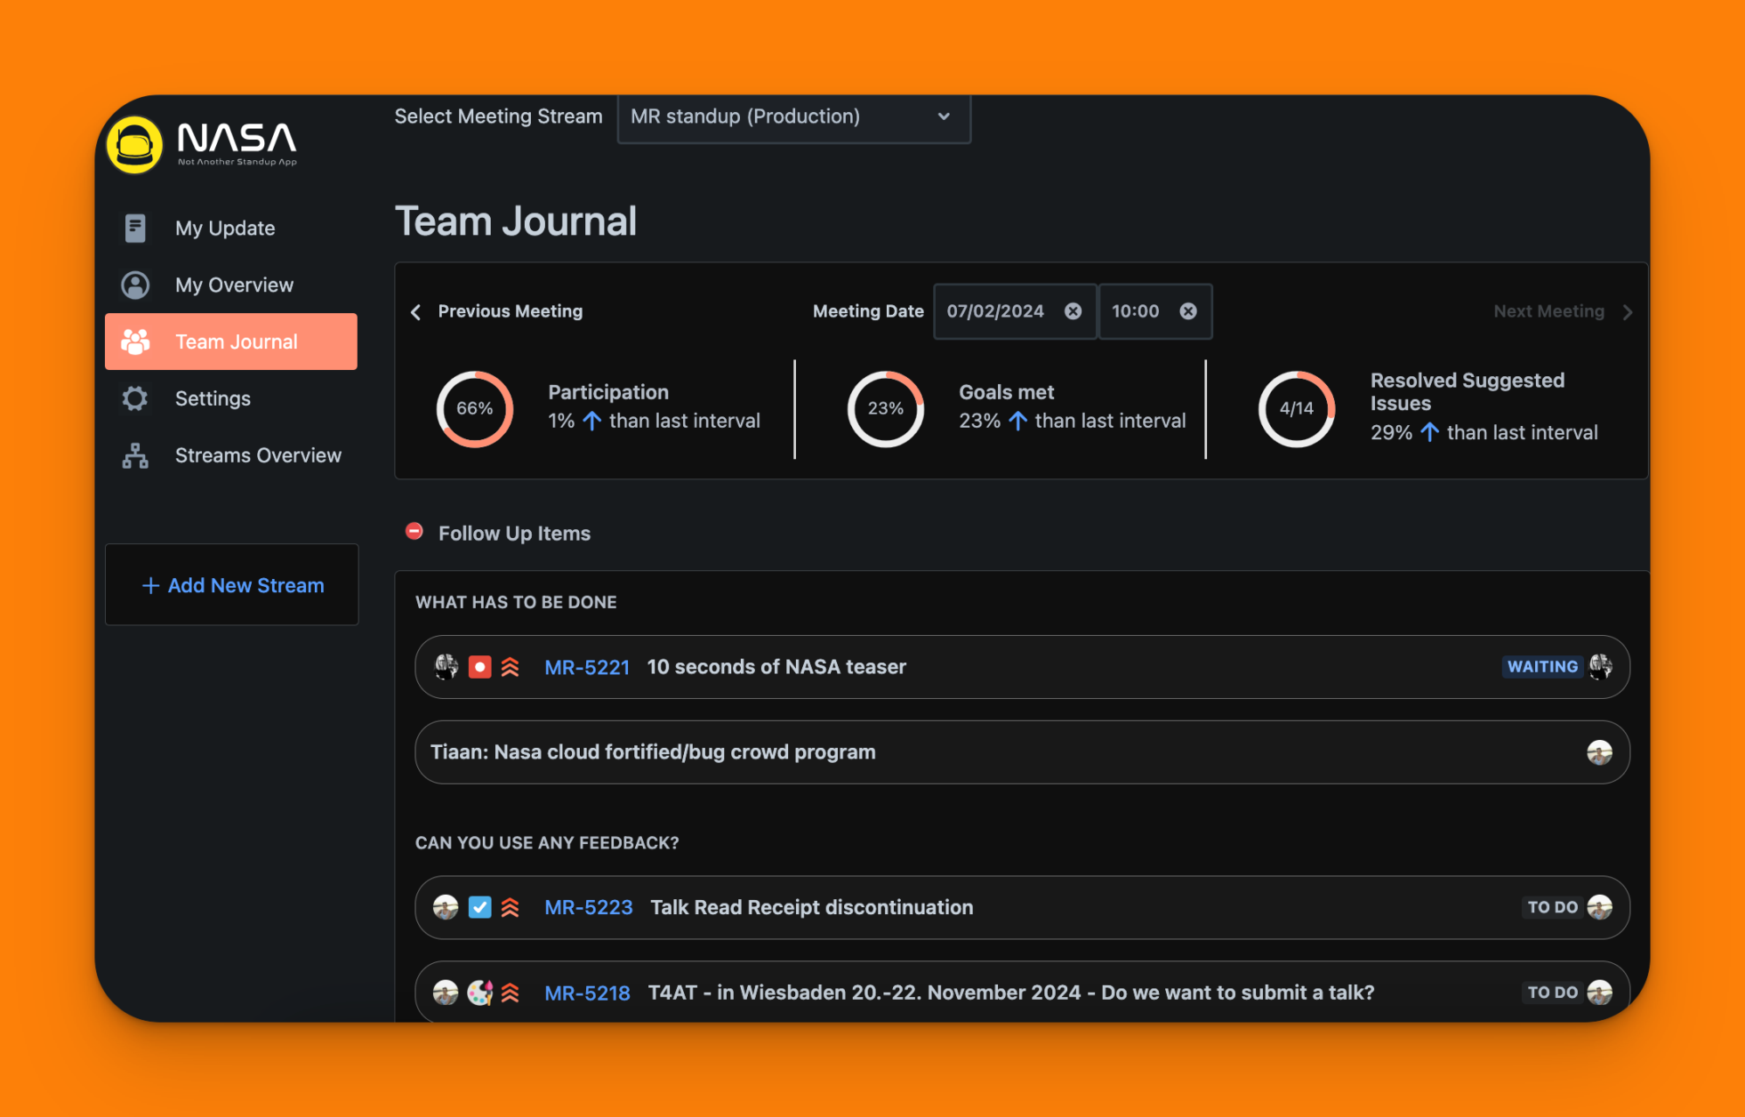Viewport: 1745px width, 1117px height.
Task: Click the Previous Meeting left chevron
Action: tap(416, 312)
